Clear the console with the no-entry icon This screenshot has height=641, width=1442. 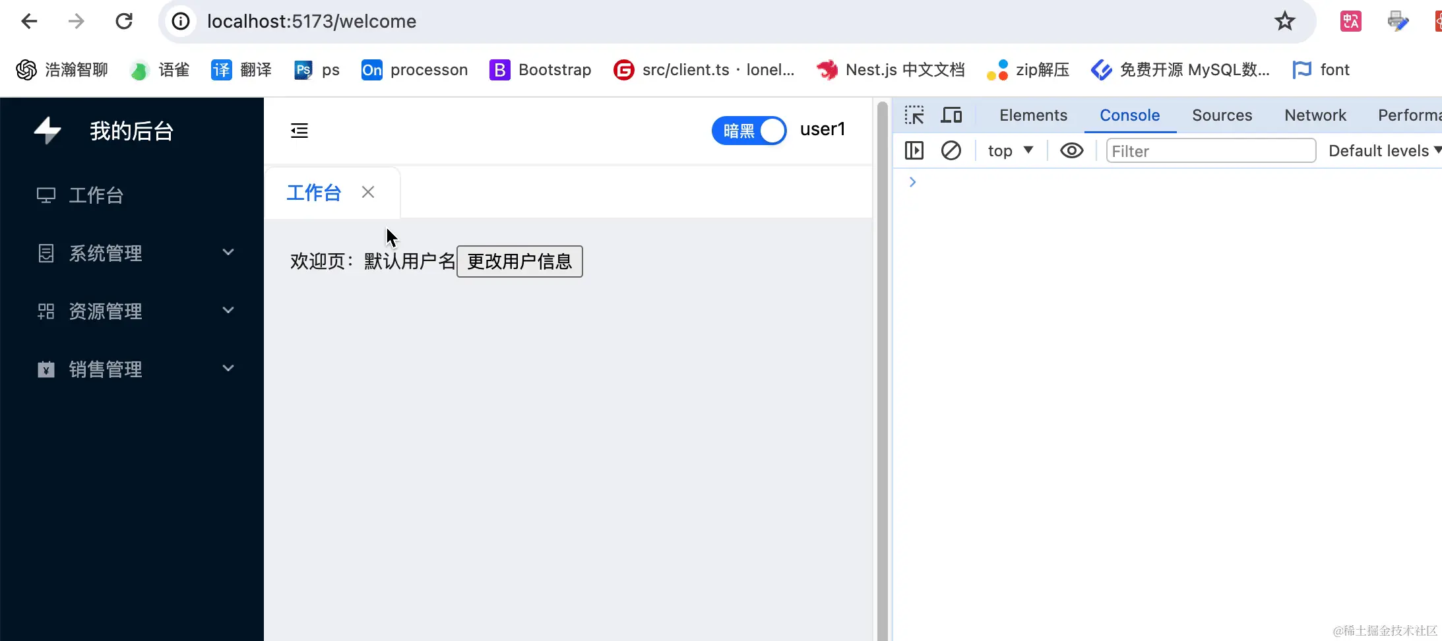(951, 150)
